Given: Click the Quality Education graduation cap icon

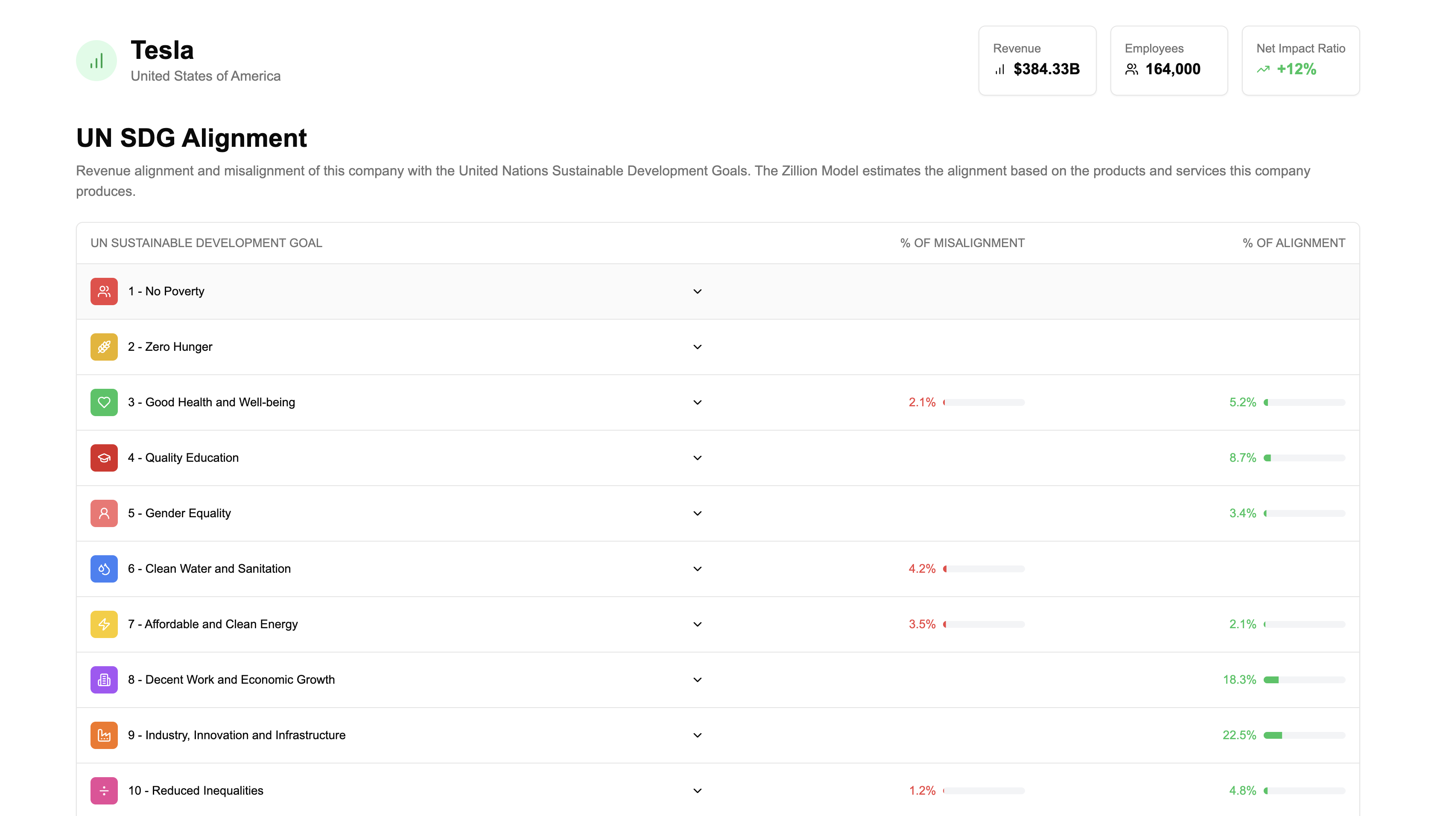Looking at the screenshot, I should (104, 458).
